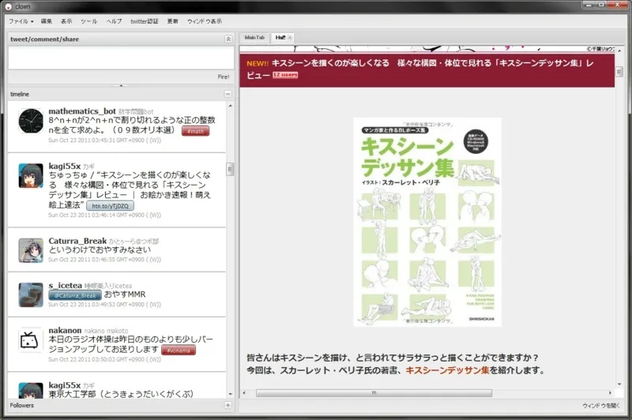Screen dimensions: 632x420
Task: Click the #math hashtag tag
Action: pyautogui.click(x=194, y=129)
